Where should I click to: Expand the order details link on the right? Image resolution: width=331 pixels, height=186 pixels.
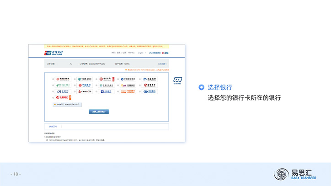[x=162, y=64]
